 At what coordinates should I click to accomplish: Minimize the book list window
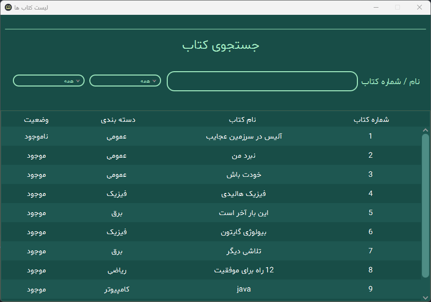point(376,8)
